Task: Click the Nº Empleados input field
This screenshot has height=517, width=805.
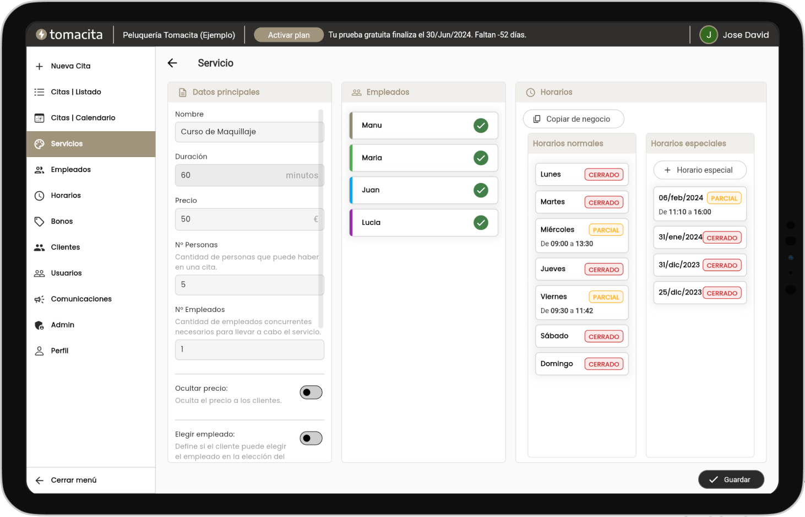Action: click(249, 350)
